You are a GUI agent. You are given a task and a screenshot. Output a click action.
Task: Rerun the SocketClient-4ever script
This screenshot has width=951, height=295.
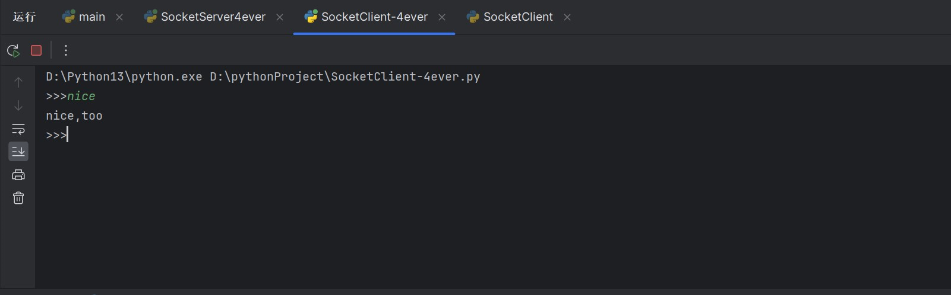pos(13,50)
